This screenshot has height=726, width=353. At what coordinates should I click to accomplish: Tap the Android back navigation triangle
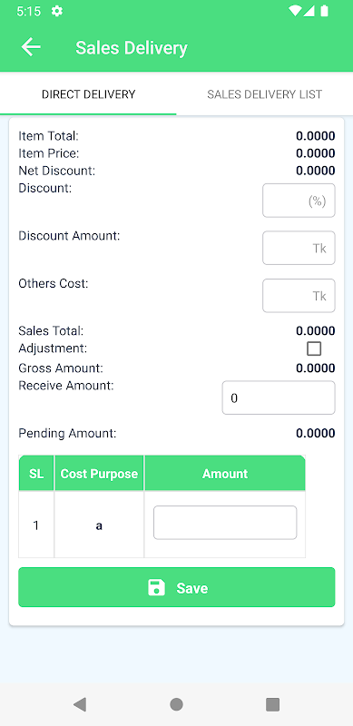80,704
